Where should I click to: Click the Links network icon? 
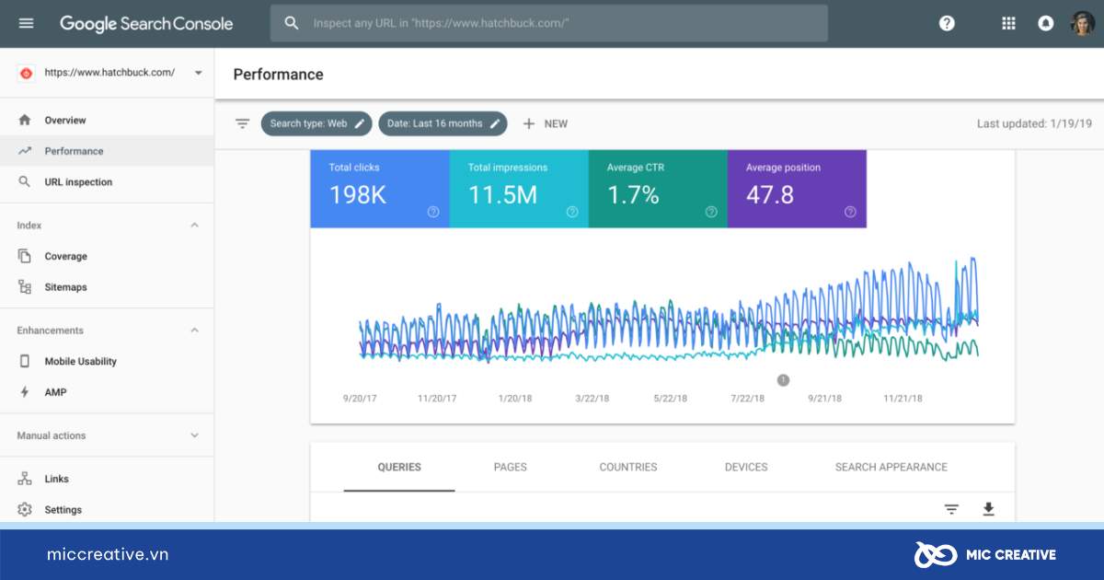pyautogui.click(x=25, y=479)
